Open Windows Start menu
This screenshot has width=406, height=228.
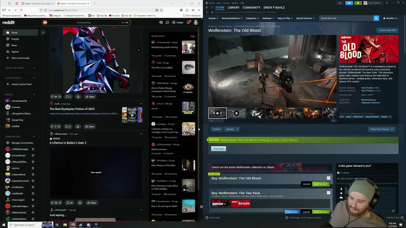(3, 225)
